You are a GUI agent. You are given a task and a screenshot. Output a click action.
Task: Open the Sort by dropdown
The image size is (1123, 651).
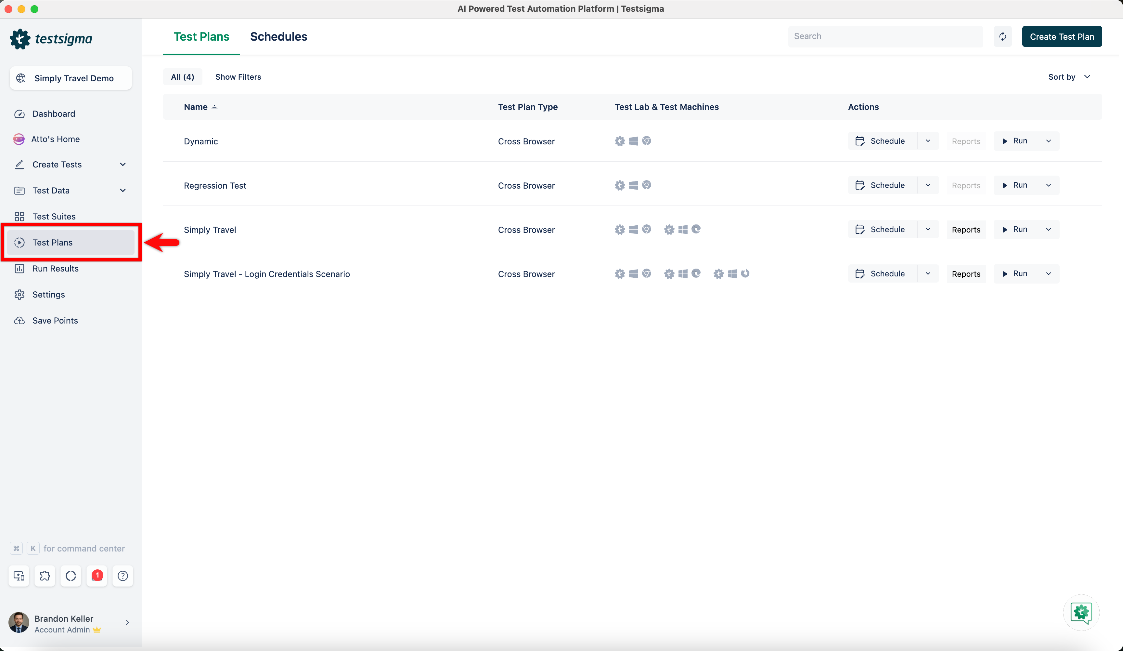pos(1069,77)
